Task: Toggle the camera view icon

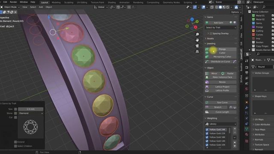Action: point(197,46)
